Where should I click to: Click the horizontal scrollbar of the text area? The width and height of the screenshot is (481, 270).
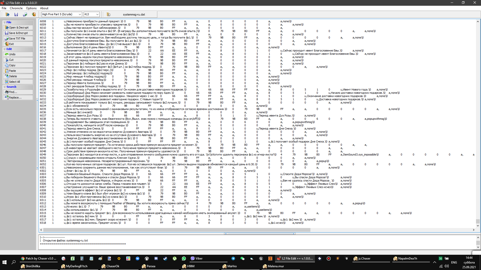[x=177, y=230]
